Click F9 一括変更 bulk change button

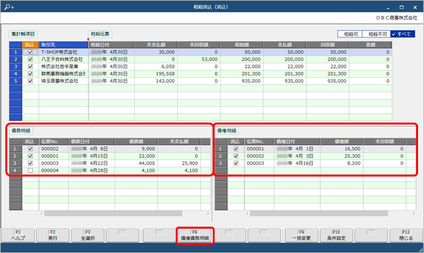pyautogui.click(x=301, y=235)
